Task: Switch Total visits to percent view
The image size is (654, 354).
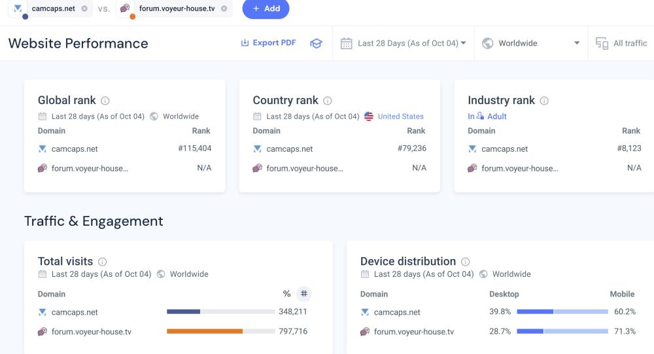Action: (x=286, y=294)
